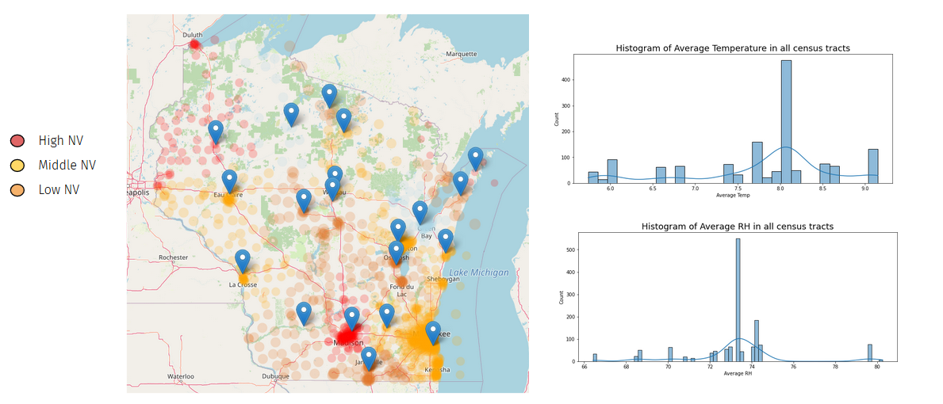
Task: Click the marker west of the Wausau markers
Action: [304, 200]
